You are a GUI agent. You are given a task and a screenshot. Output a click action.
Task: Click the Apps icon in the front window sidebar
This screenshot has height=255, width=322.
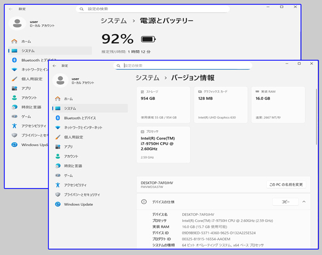coord(58,147)
